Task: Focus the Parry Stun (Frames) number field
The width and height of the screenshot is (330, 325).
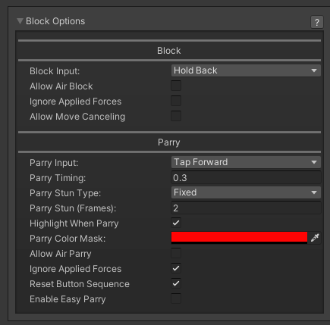Action: click(x=246, y=208)
